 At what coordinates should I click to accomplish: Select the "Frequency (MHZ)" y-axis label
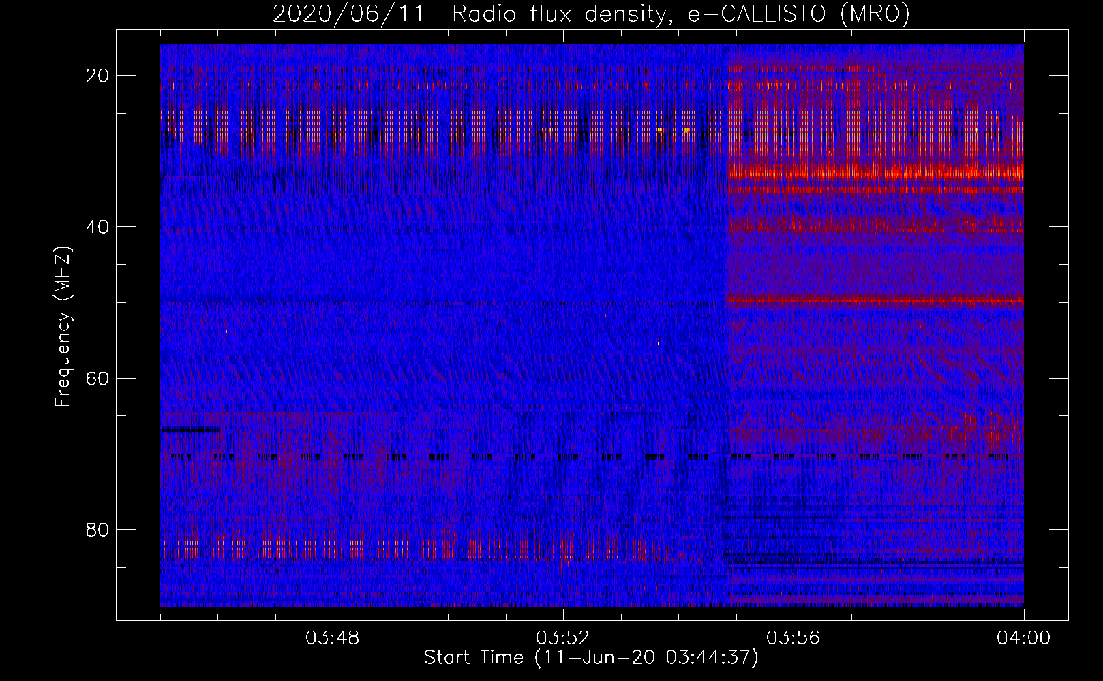[63, 328]
